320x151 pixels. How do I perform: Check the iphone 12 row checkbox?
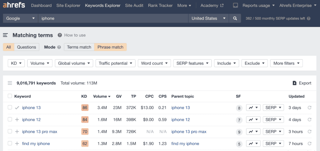click(x=10, y=119)
